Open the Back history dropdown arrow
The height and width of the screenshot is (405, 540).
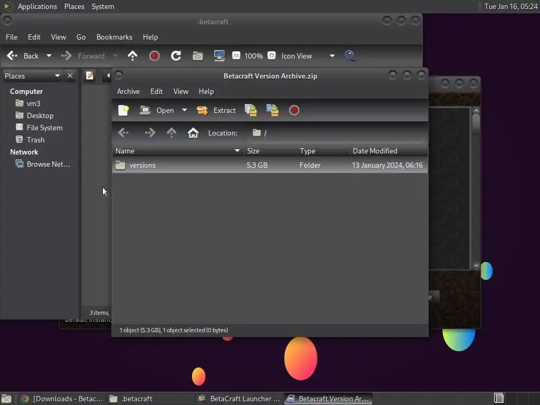(49, 56)
